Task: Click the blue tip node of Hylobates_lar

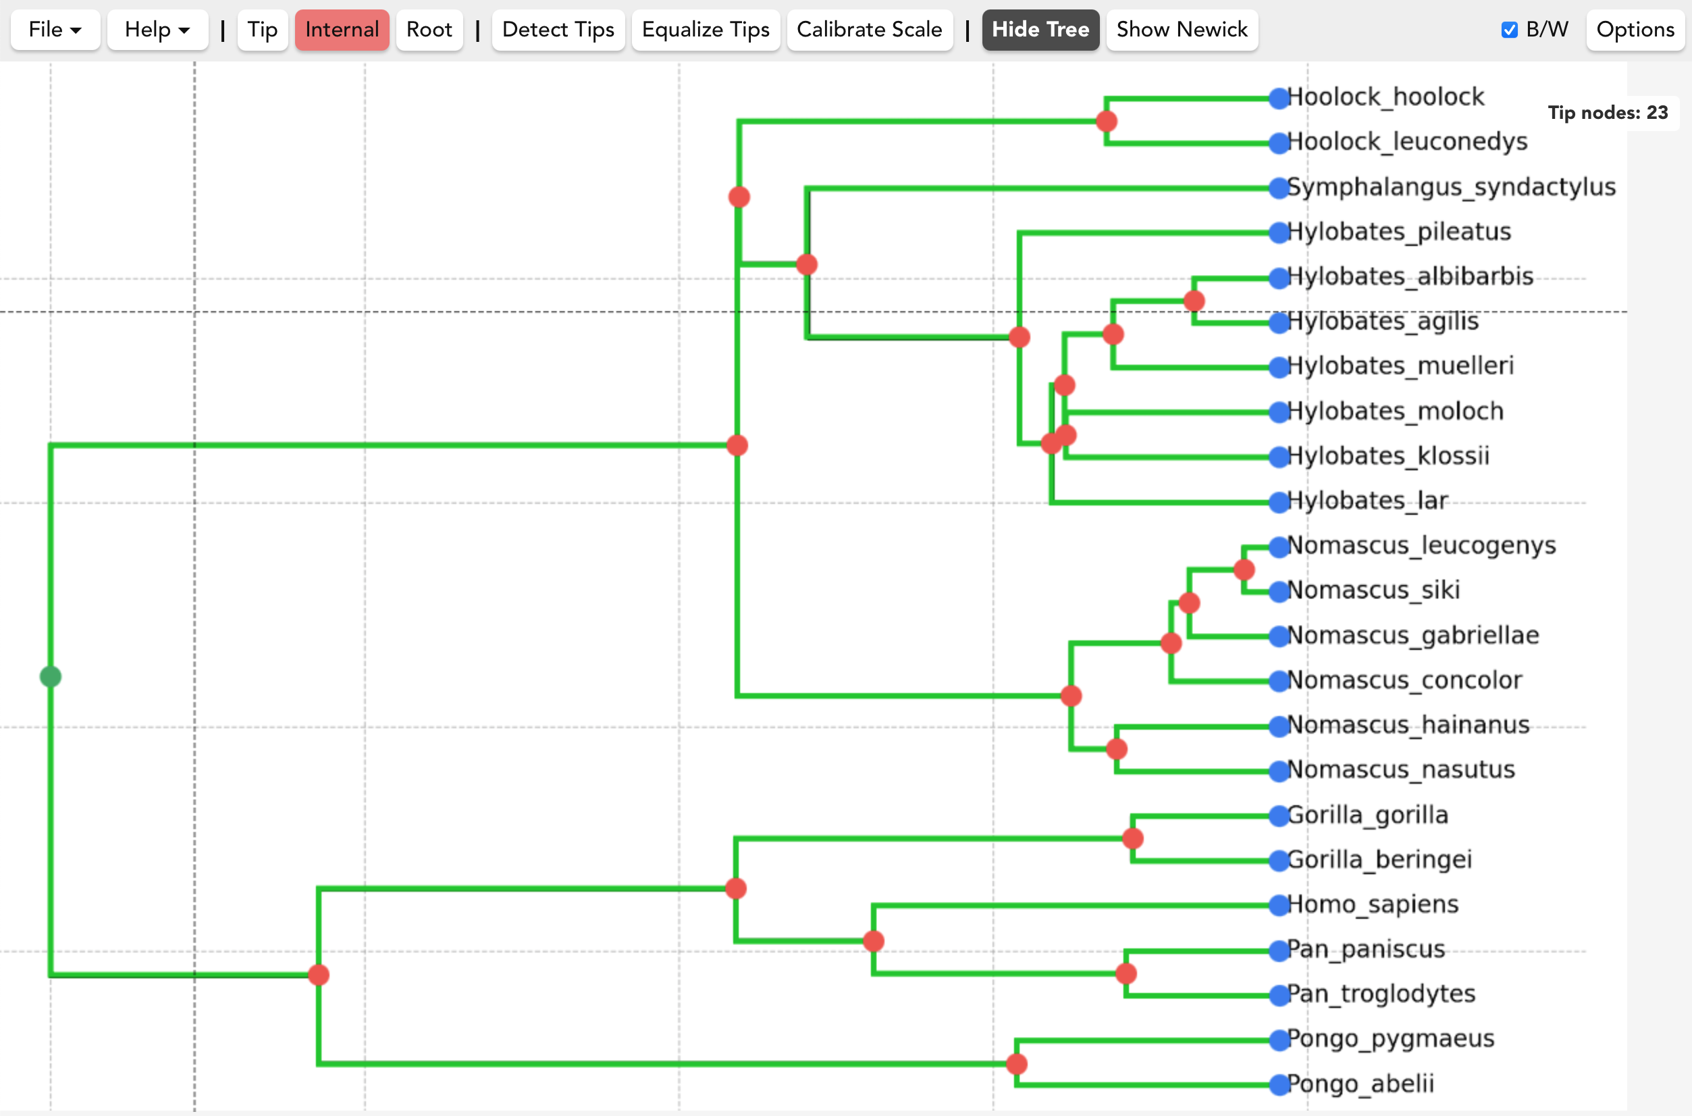Action: [1279, 502]
